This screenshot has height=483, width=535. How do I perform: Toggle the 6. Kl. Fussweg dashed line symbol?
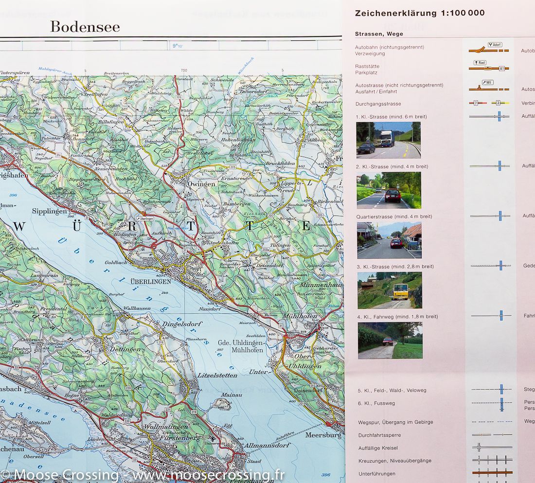pos(492,403)
